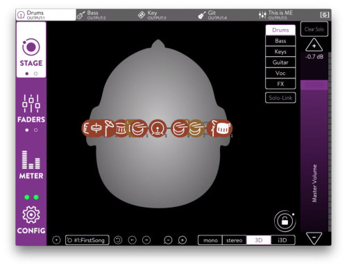Image resolution: width=347 pixels, height=268 pixels.
Task: Open the FADERS view
Action: (x=31, y=112)
